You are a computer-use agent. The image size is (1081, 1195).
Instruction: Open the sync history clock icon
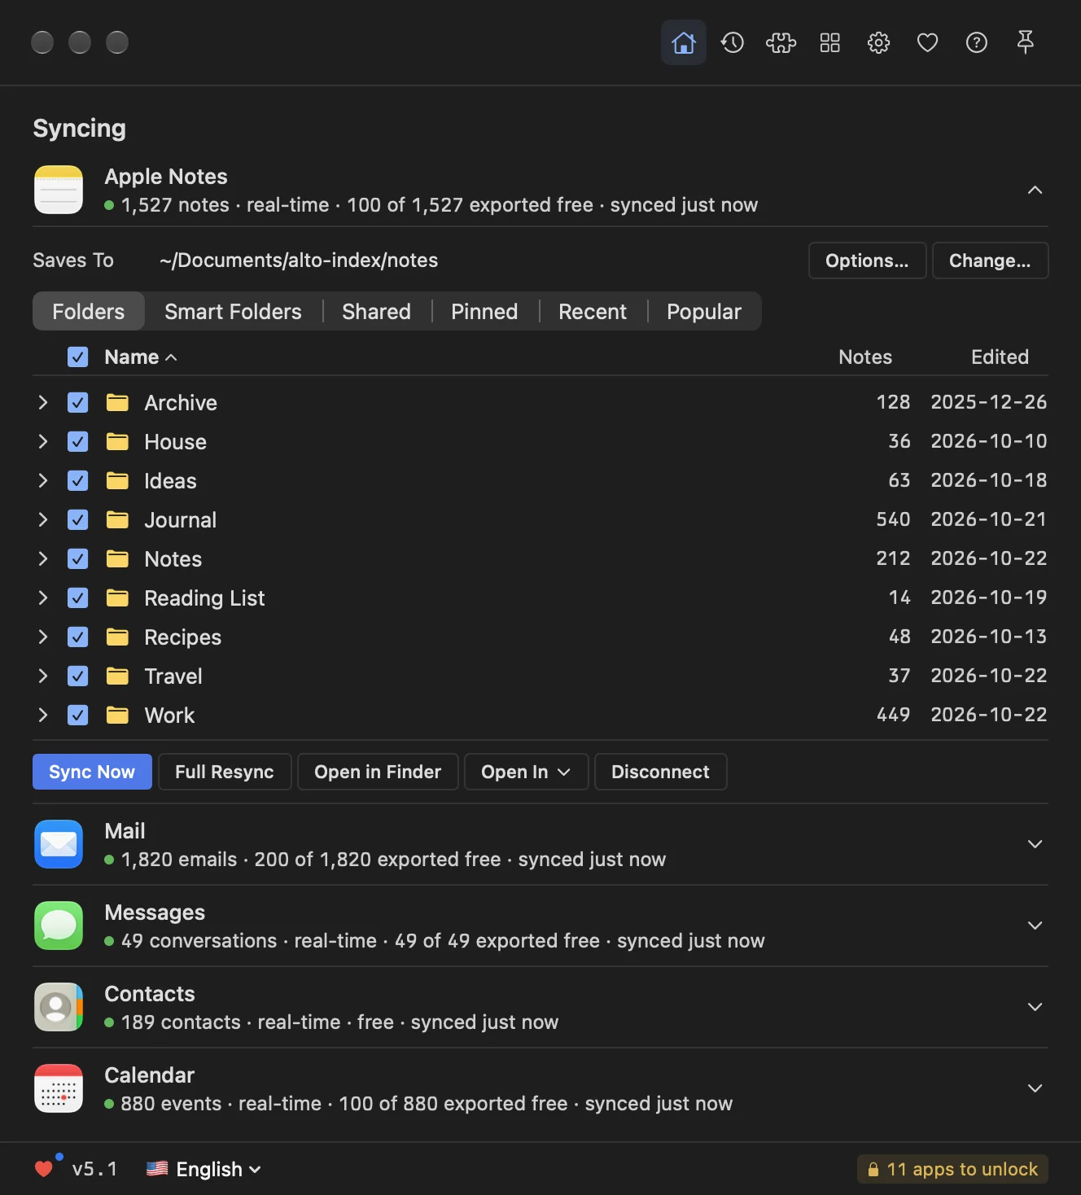[x=732, y=42]
